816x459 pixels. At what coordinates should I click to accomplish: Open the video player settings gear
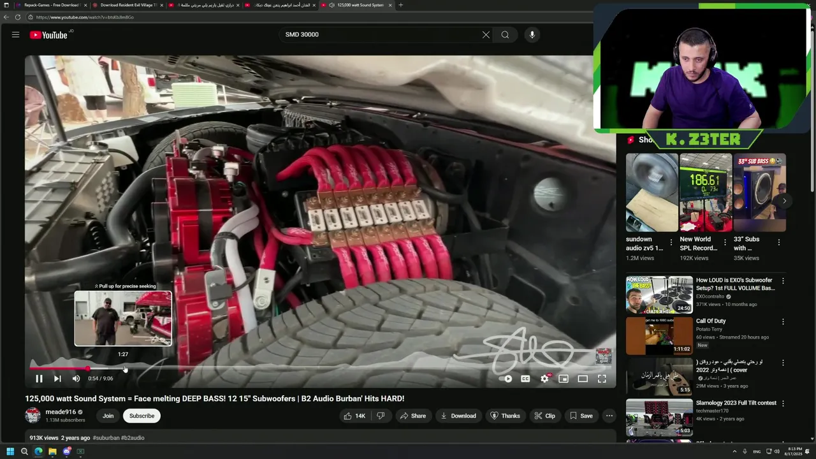(x=544, y=379)
